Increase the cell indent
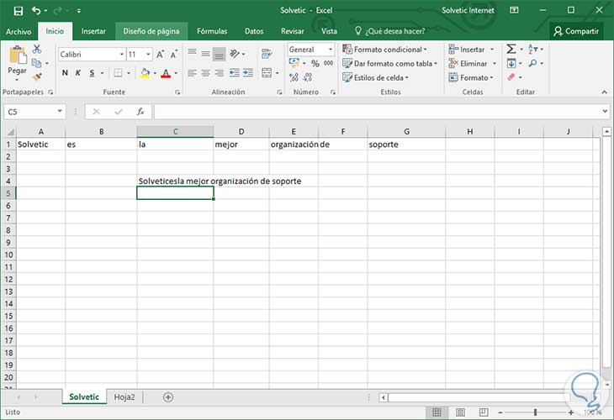 (248, 73)
